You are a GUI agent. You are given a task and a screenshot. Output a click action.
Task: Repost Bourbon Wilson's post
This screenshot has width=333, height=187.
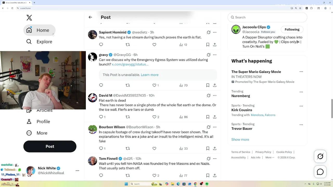128,149
